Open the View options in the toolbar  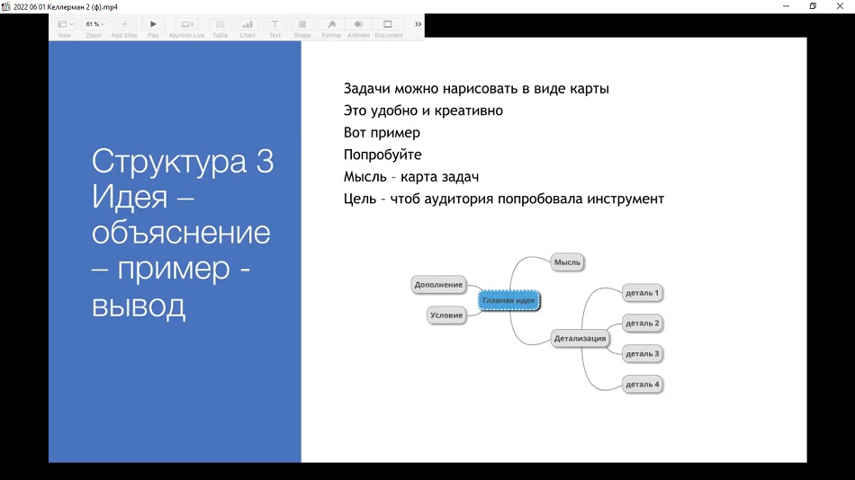65,24
